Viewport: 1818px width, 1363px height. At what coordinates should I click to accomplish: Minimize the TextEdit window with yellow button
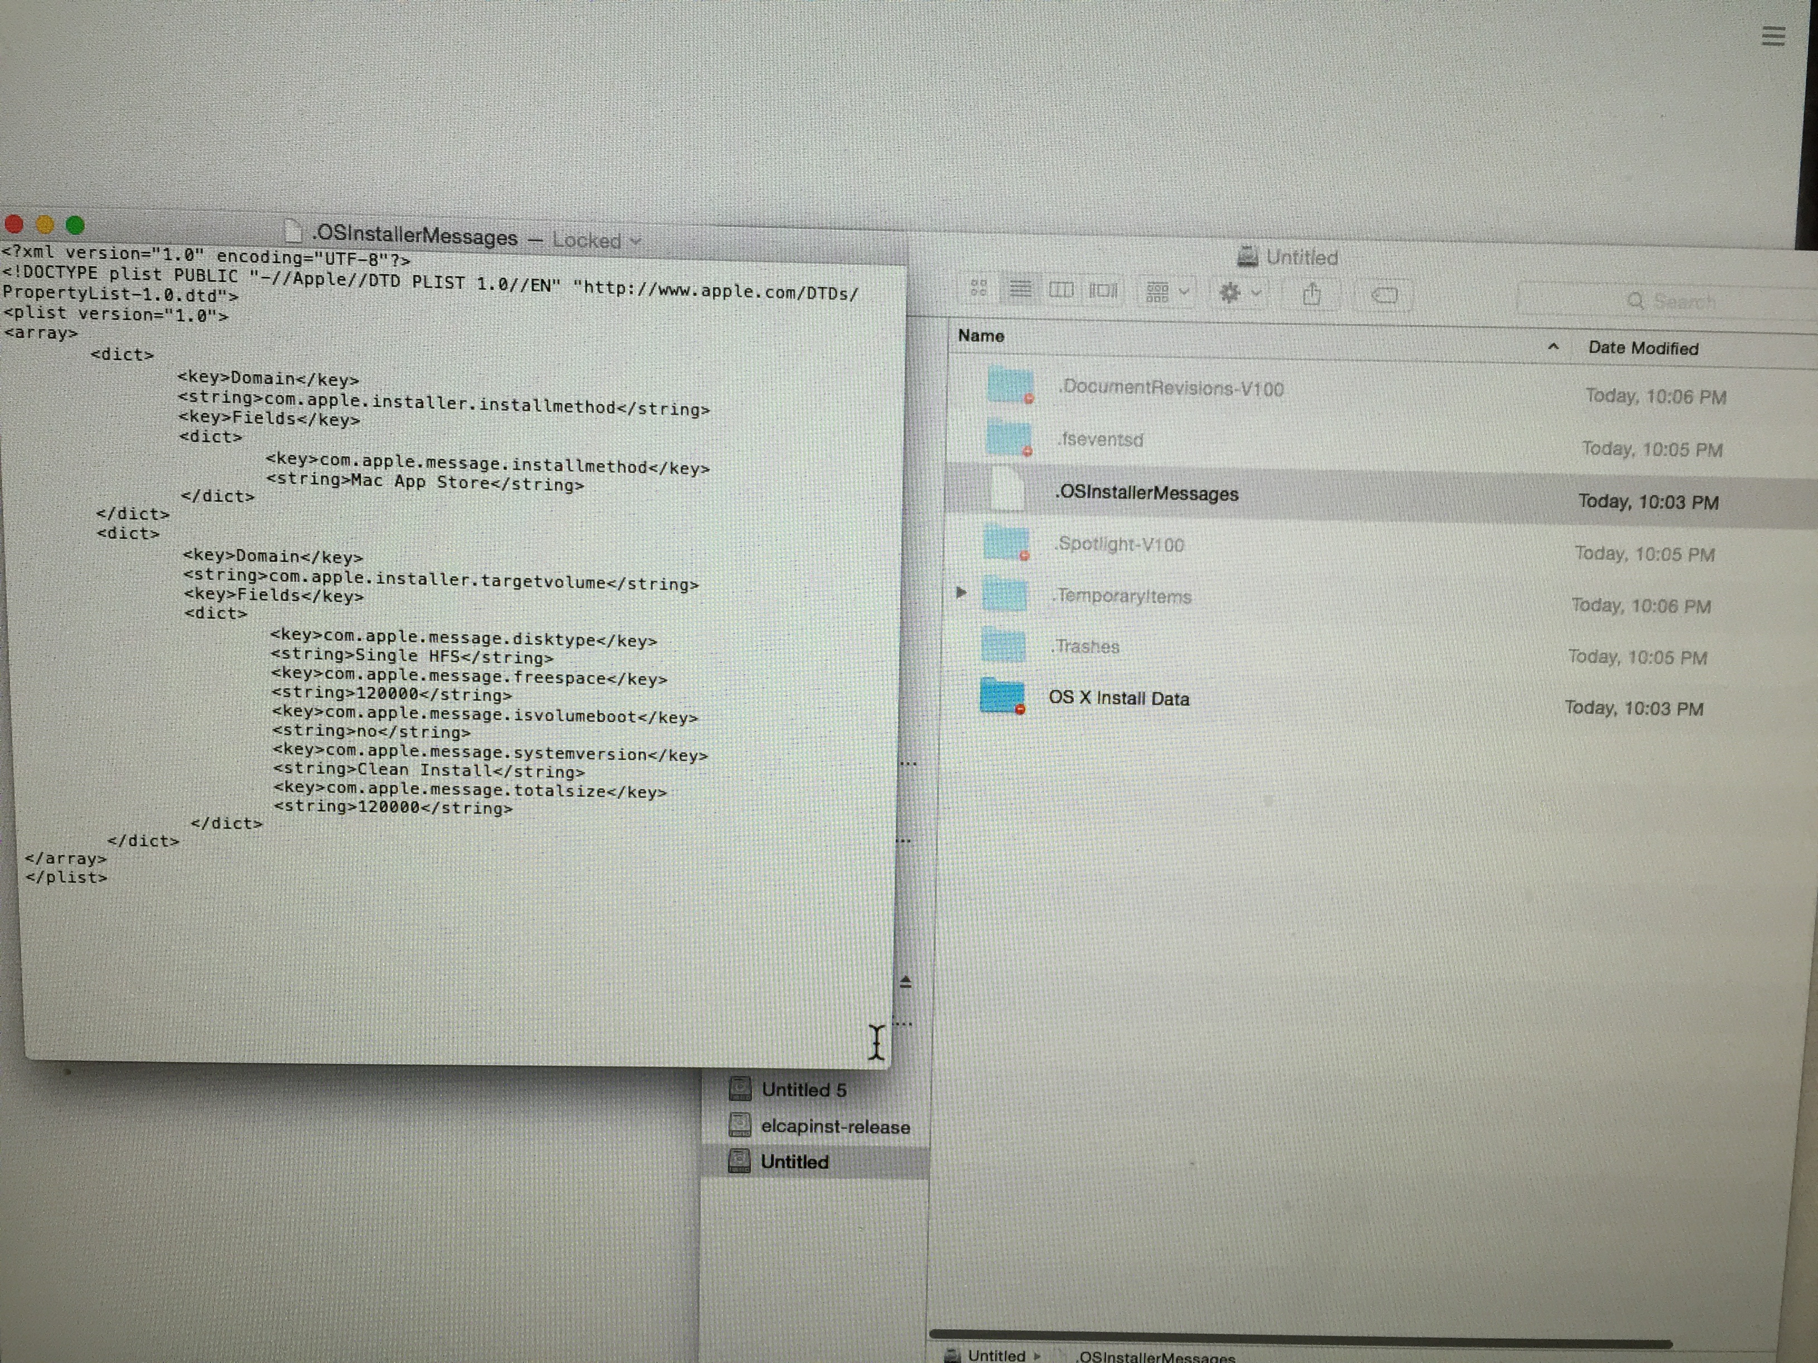(45, 224)
